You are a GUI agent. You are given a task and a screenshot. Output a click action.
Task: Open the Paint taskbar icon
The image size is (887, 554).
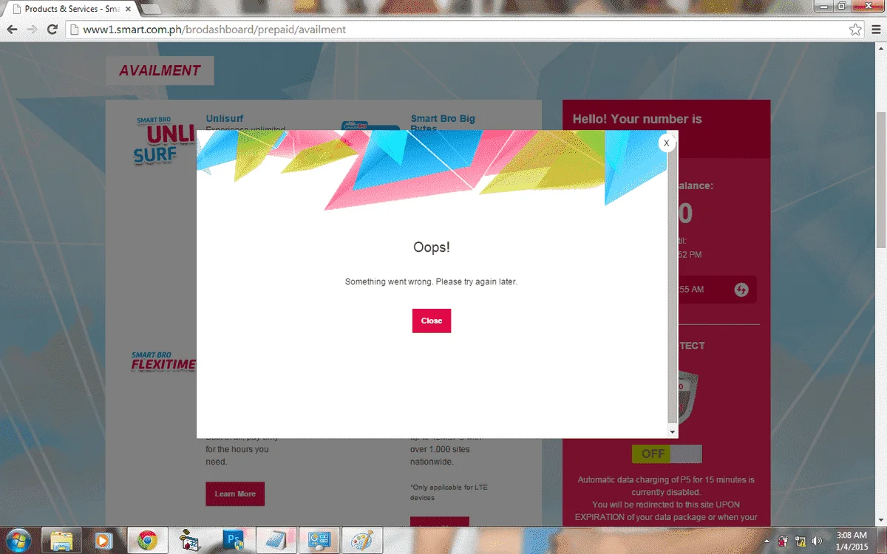[361, 540]
